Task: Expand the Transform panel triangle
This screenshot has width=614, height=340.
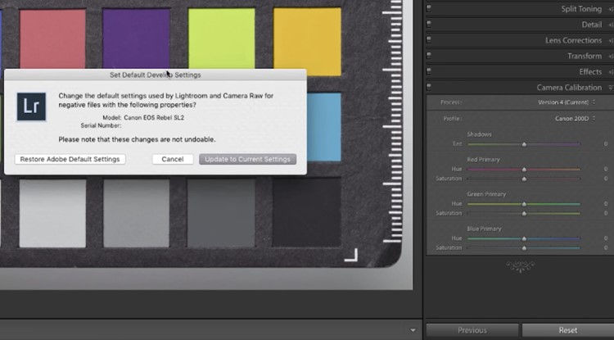Action: click(611, 56)
